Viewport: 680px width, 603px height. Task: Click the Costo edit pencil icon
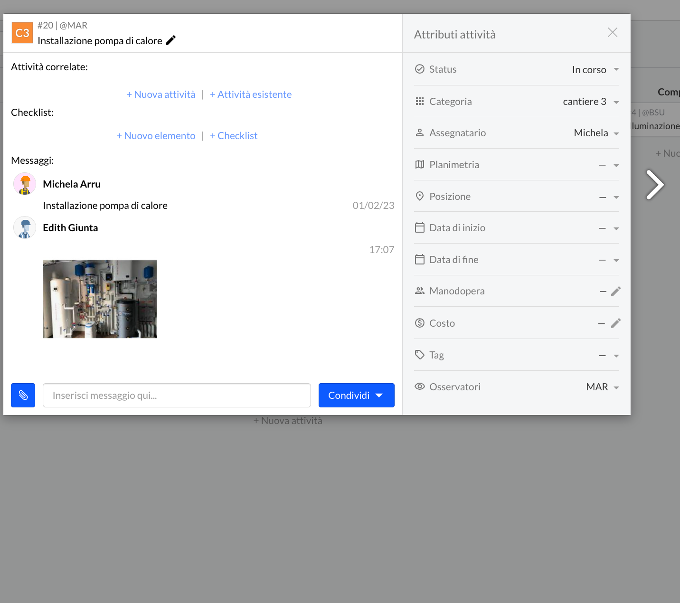[615, 323]
